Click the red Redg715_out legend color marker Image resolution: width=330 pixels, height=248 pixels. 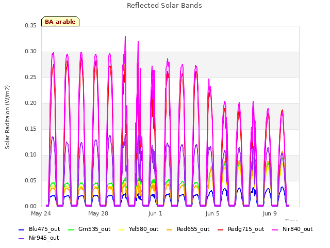click(220, 229)
